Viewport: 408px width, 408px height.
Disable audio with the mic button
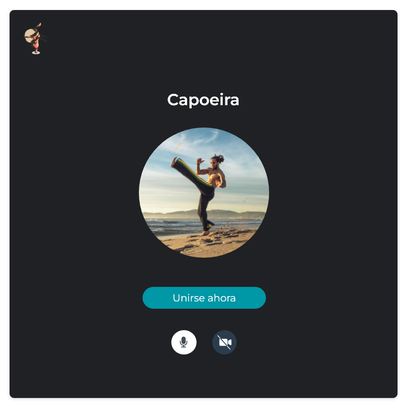(x=184, y=342)
